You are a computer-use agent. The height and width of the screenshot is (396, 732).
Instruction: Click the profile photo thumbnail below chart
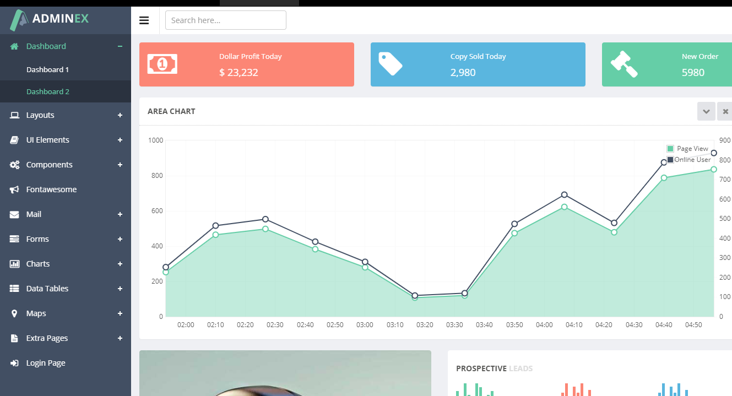point(285,373)
